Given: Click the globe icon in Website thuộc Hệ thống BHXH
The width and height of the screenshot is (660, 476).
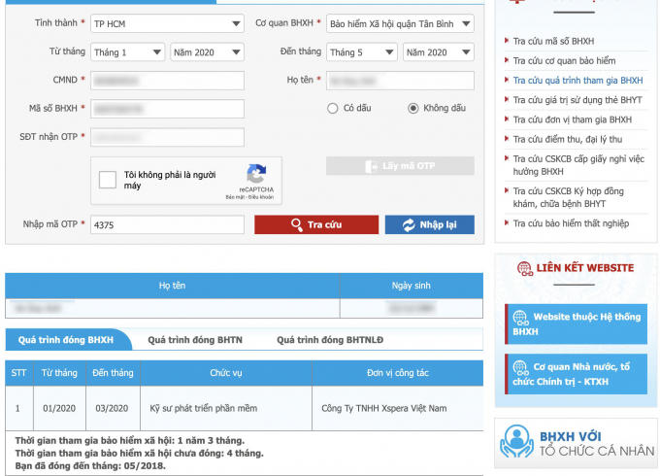Looking at the screenshot, I should click(520, 317).
